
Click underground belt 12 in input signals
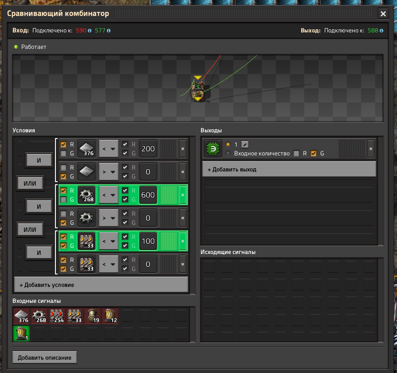(110, 316)
